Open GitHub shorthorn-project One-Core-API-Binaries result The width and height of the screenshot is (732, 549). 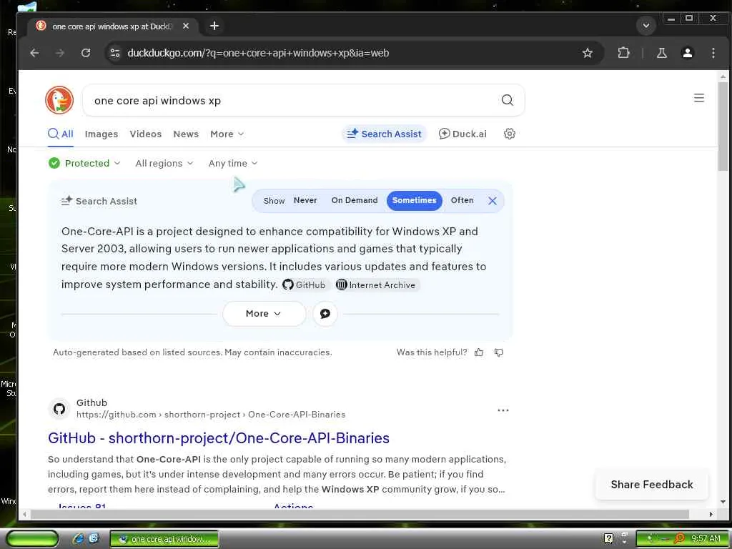point(219,438)
